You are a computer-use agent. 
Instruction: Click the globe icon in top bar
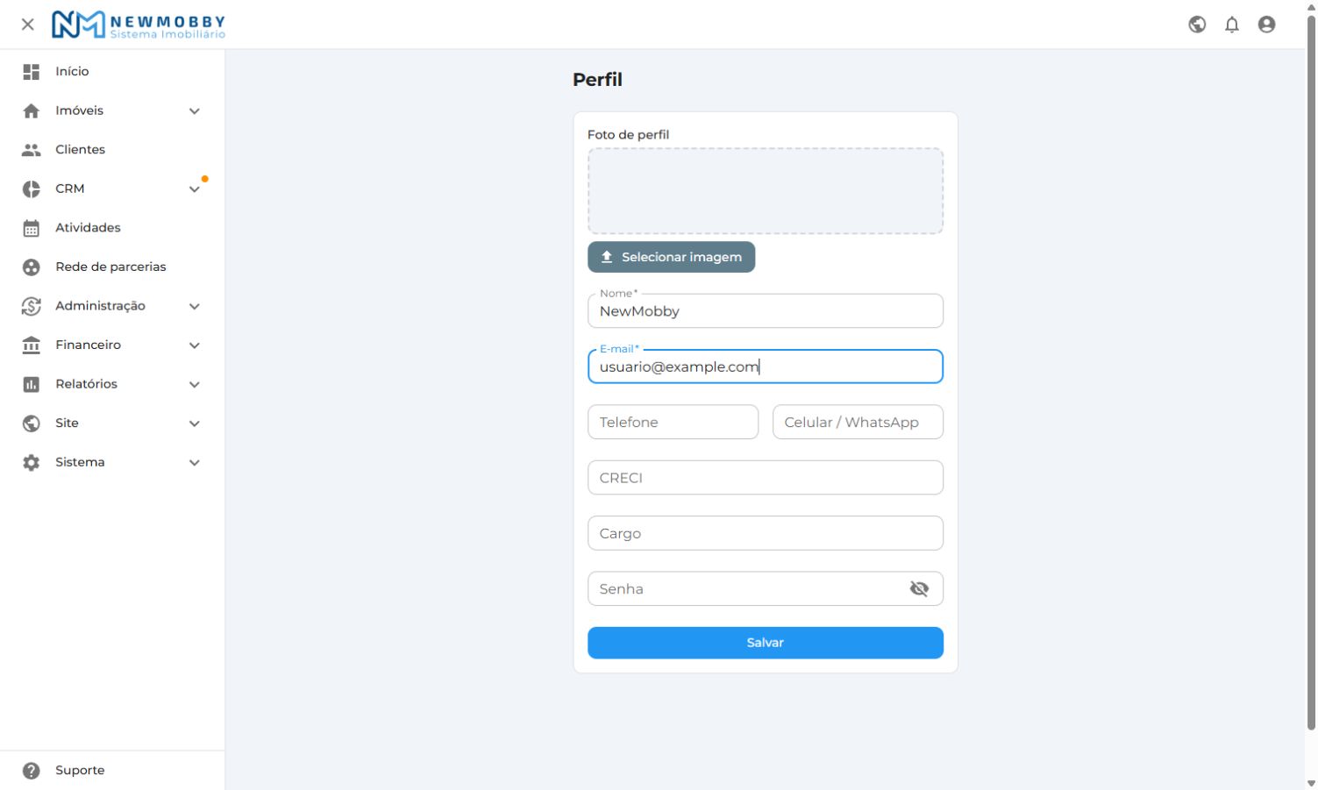(x=1197, y=25)
